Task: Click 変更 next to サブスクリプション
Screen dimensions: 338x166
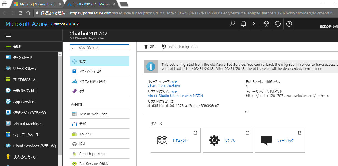Action: point(174,92)
